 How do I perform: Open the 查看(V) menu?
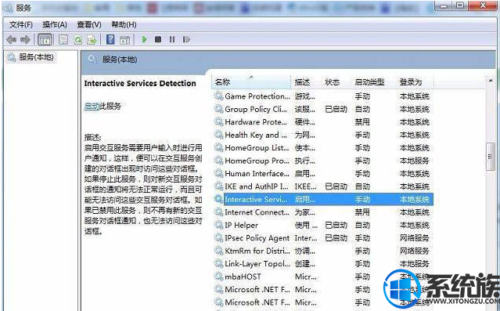click(89, 24)
